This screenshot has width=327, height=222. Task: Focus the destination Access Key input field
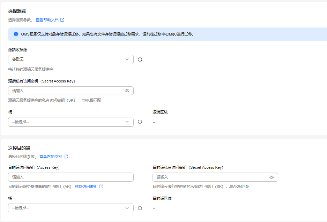pyautogui.click(x=71, y=177)
